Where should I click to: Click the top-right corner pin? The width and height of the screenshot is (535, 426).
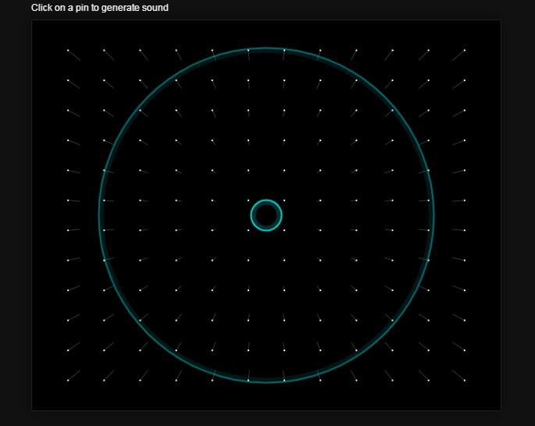[x=465, y=51]
